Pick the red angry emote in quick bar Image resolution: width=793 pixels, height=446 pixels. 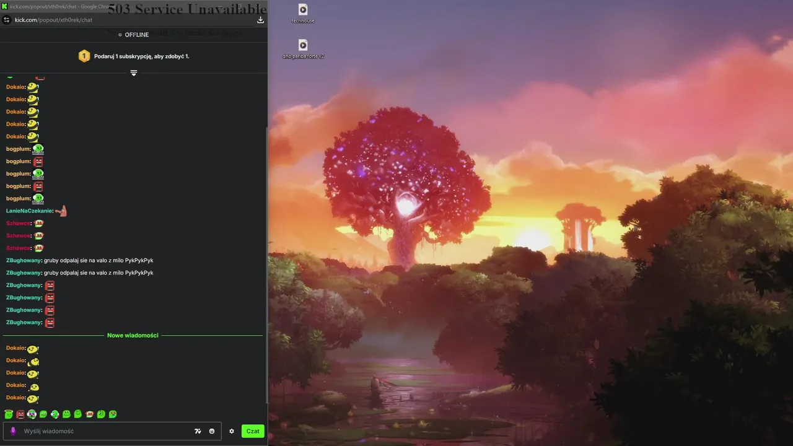20,414
